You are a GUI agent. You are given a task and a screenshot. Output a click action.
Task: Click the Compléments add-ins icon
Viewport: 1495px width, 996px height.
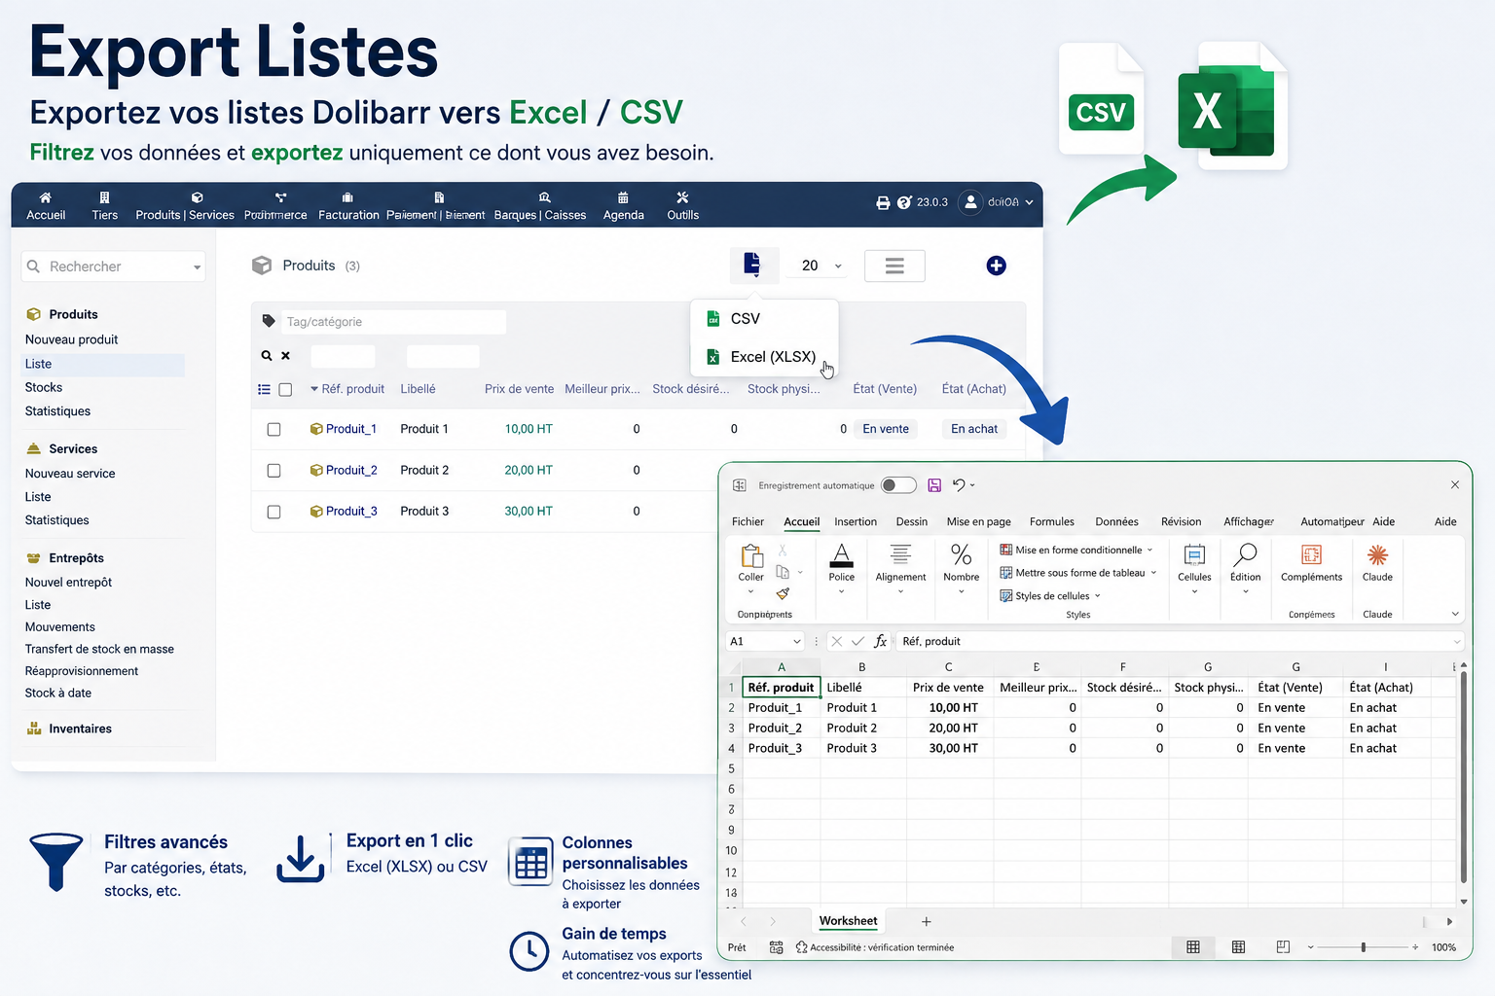(1311, 555)
